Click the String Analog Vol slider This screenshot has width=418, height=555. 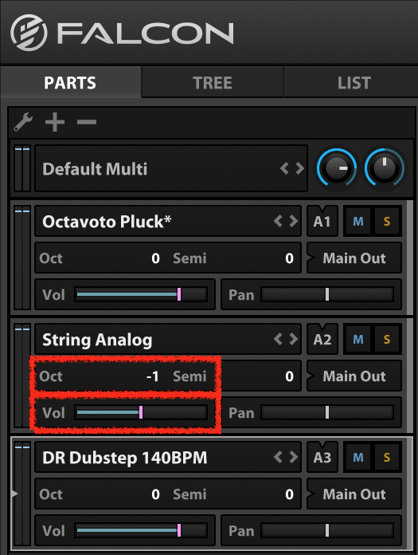pos(141,413)
